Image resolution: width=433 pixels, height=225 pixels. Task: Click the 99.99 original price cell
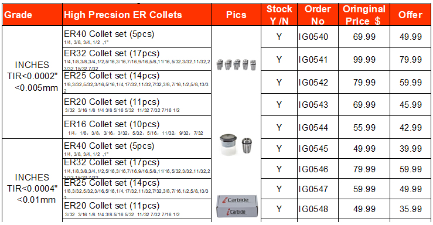[x=364, y=59]
